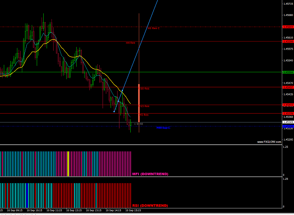
Task: Click the 1.45295 price scale value
Action: pos(288,139)
